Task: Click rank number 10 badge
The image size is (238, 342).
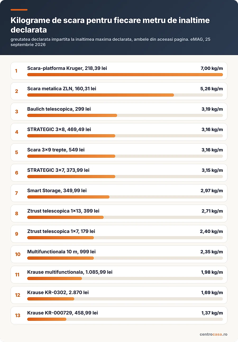Action: [18, 254]
